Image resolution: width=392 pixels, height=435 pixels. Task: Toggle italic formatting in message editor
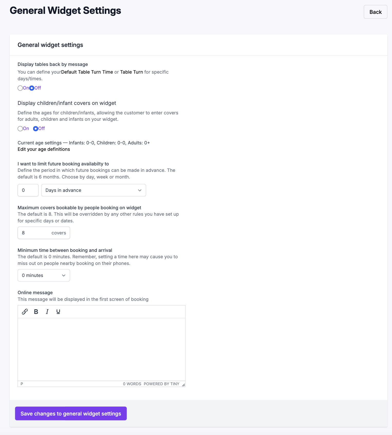[47, 312]
